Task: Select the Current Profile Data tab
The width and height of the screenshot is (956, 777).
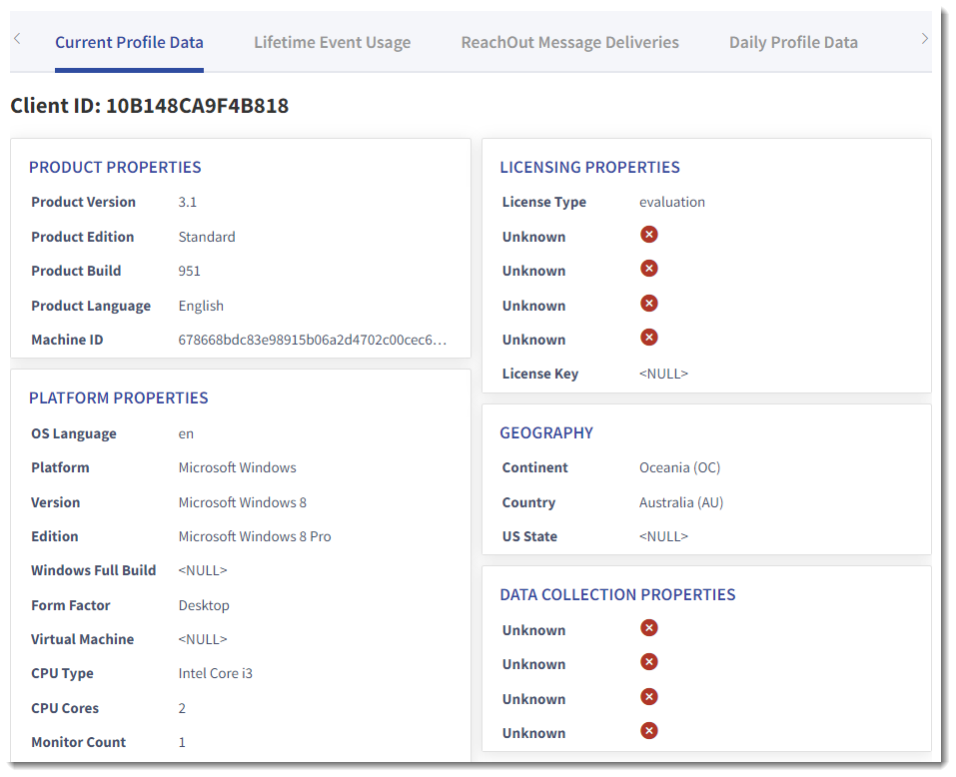Action: pyautogui.click(x=129, y=43)
